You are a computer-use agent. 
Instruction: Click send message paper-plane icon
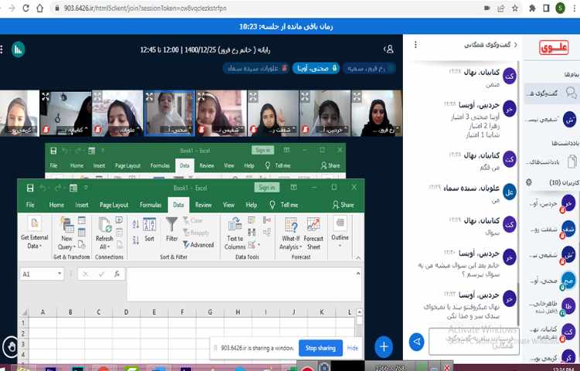click(x=417, y=342)
